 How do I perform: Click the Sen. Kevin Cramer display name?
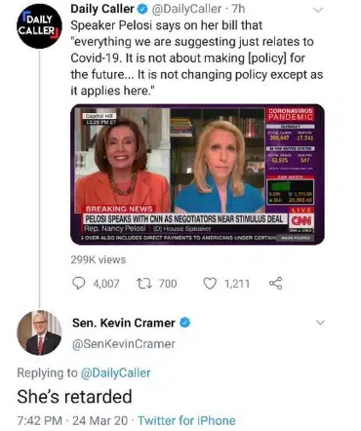124,323
